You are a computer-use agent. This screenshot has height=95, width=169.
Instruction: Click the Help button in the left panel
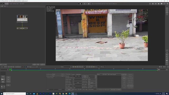click(8, 85)
